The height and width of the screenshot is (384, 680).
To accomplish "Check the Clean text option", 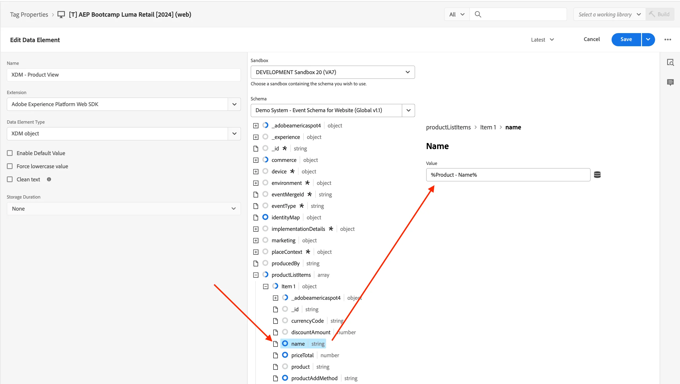I will tap(10, 179).
